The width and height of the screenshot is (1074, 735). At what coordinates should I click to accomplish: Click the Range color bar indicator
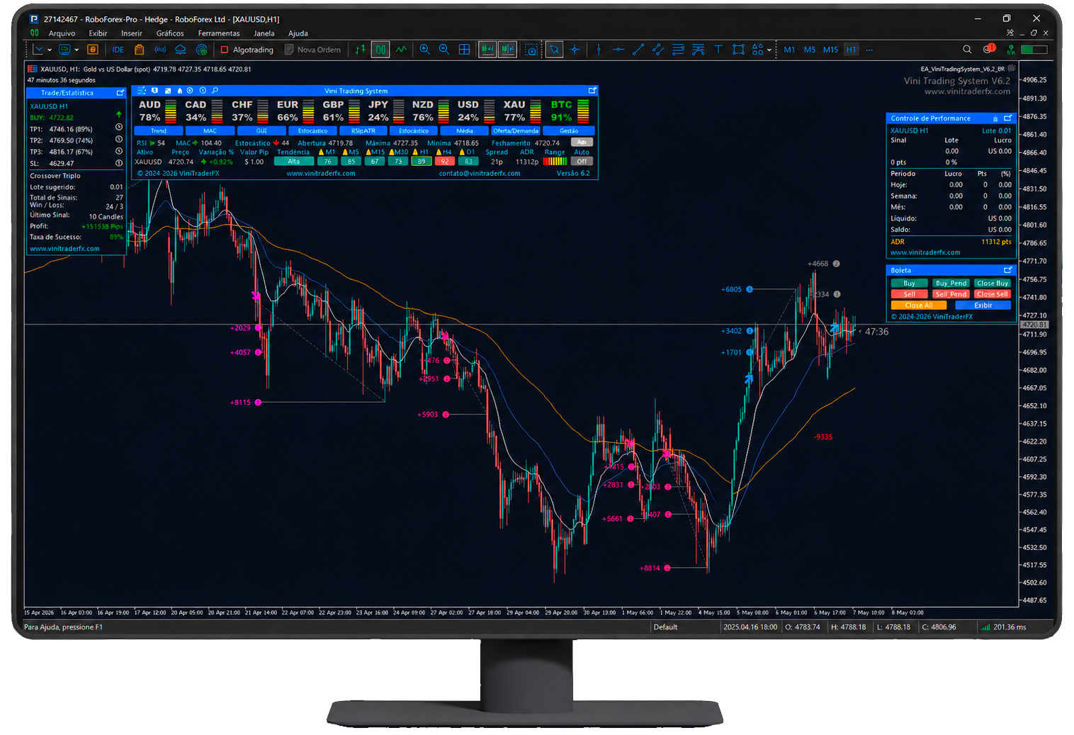555,162
